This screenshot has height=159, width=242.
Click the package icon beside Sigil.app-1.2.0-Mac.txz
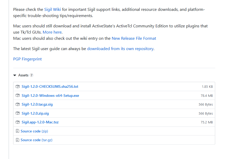[x=18, y=122]
